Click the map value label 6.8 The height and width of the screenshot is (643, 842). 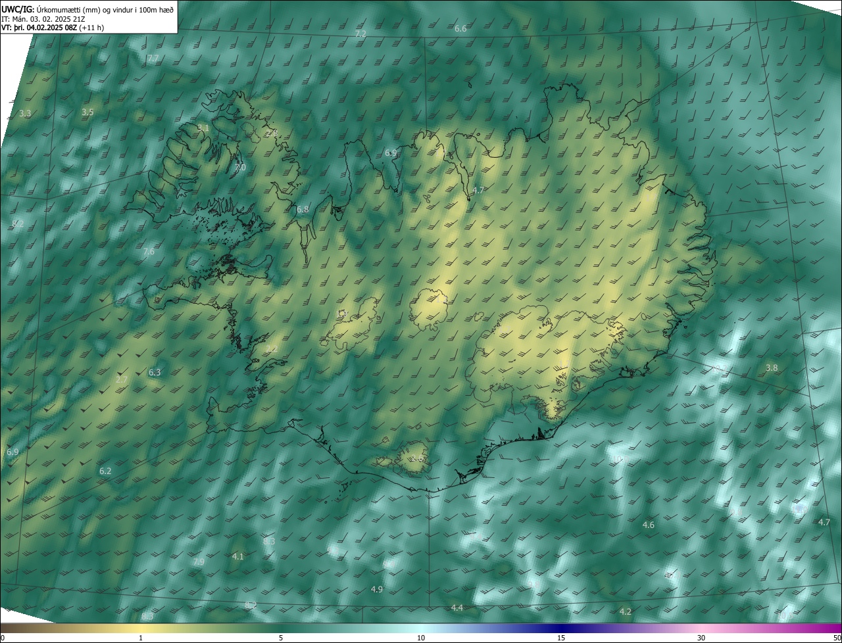(x=303, y=210)
